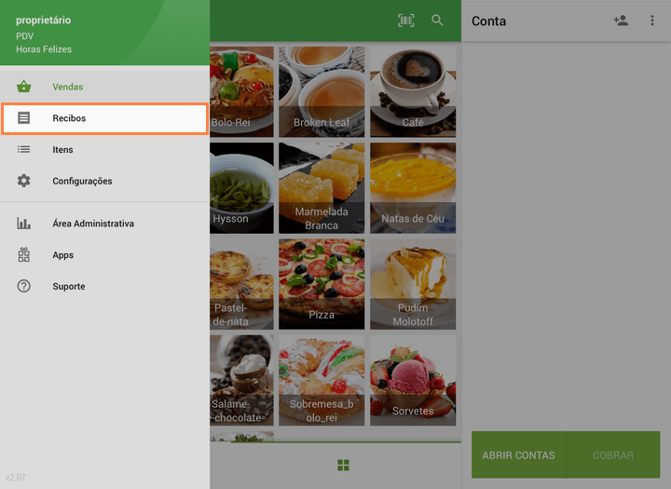Click the Configurações gear icon
Viewport: 671px width, 489px height.
(24, 181)
